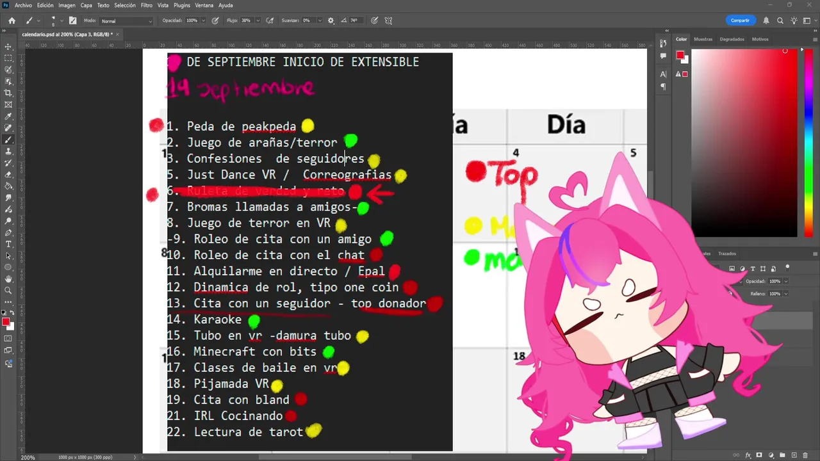Select the Paint Bucket tool
This screenshot has width=820, height=461.
coord(8,186)
